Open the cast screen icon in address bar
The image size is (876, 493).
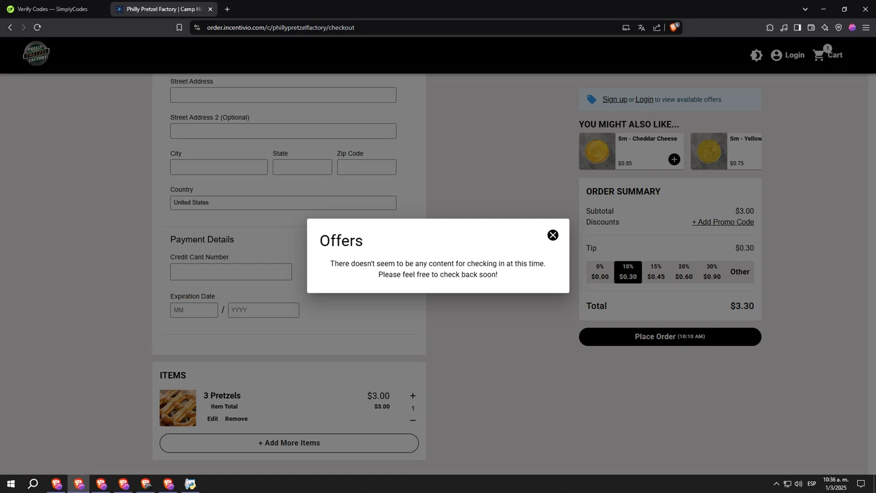click(626, 27)
